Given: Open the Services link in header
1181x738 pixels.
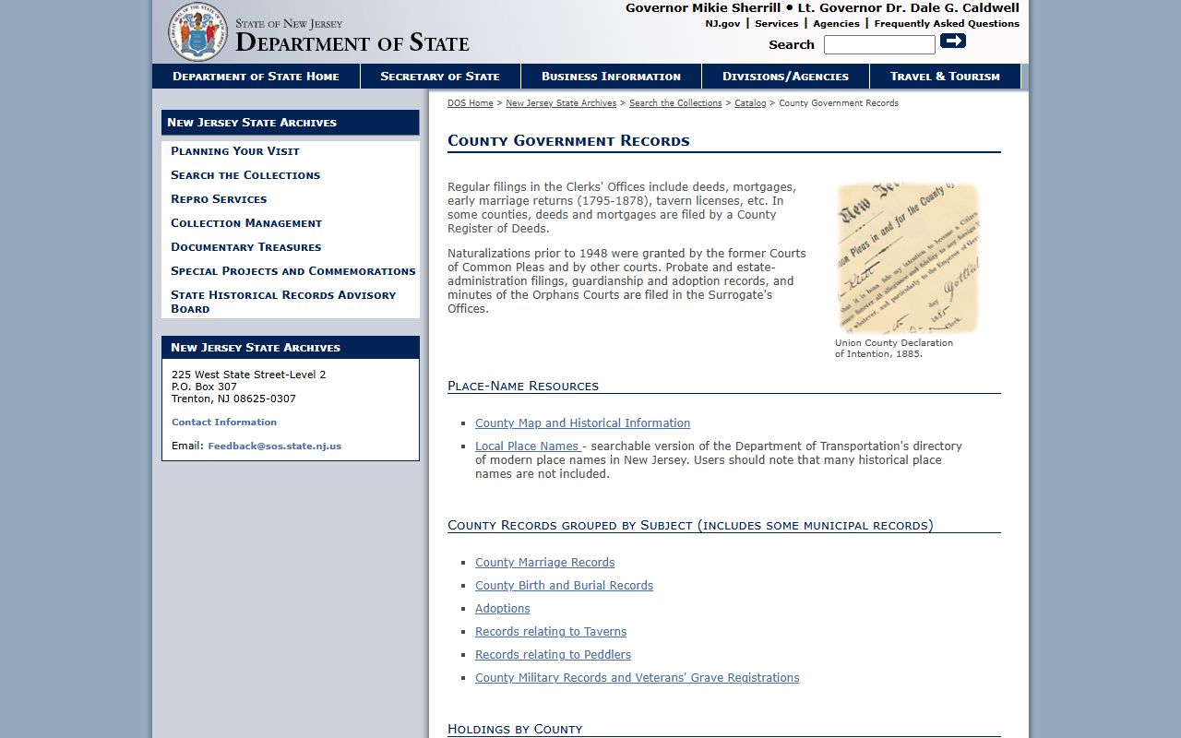Looking at the screenshot, I should point(776,24).
